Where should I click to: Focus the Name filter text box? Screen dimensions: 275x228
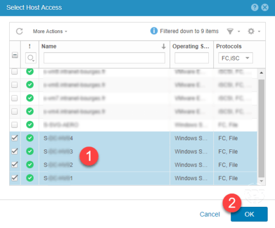point(104,58)
